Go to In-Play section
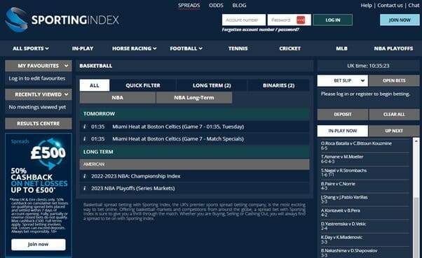 tap(83, 48)
